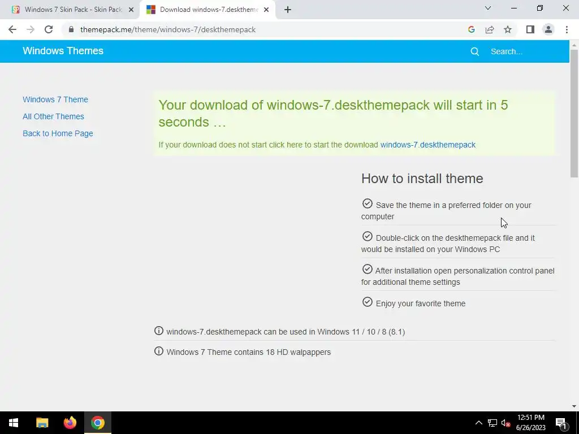This screenshot has height=434, width=579.
Task: Switch to Windows 7 Skin Pack tab
Action: 73,10
